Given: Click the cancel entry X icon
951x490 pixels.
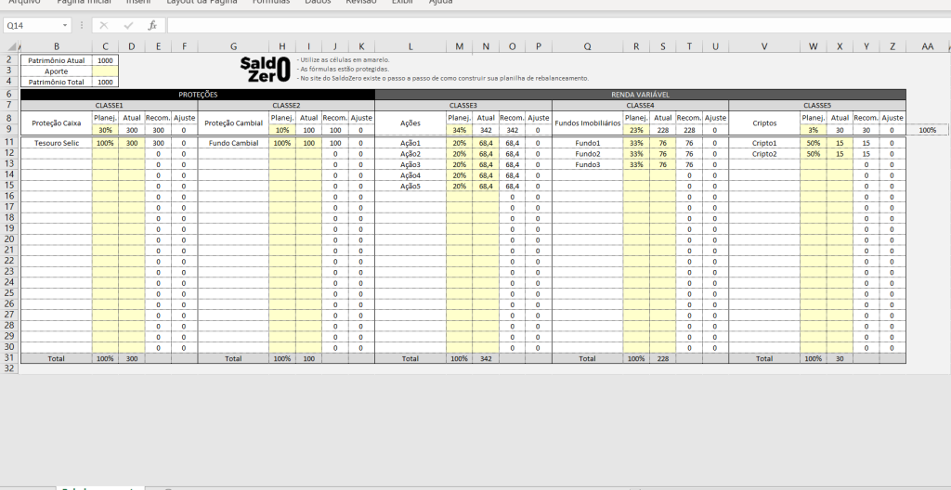Looking at the screenshot, I should click(x=104, y=25).
